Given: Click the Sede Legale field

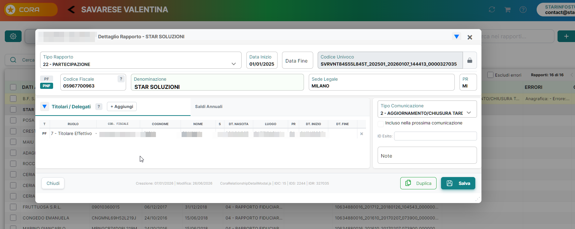Looking at the screenshot, I should [x=382, y=82].
